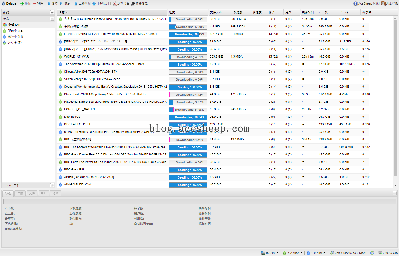
Task: Collapse the 状态 filter section minus button
Action: [52, 19]
